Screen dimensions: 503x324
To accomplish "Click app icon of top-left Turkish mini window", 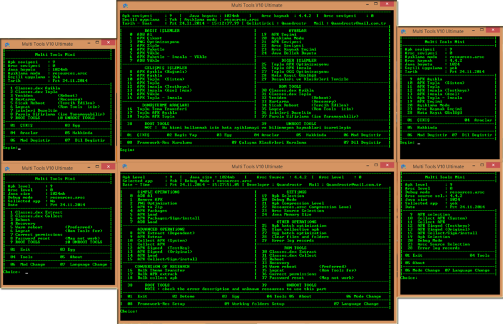I will 7,44.
